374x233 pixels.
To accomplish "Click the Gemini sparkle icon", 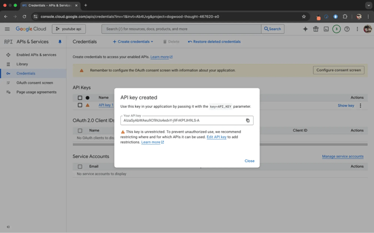I will 305,29.
